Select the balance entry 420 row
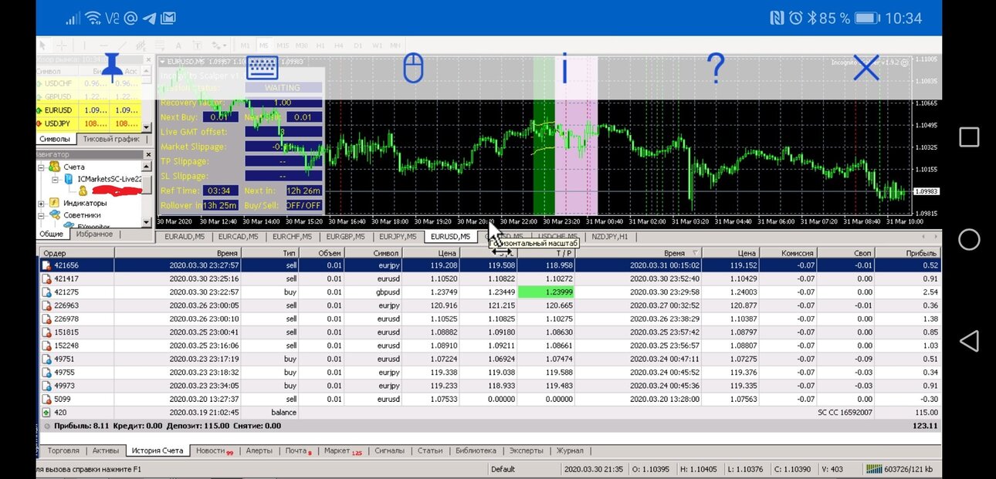This screenshot has width=996, height=479. pos(489,412)
